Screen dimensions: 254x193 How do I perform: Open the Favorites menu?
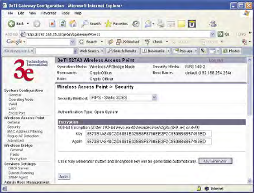tap(49, 13)
